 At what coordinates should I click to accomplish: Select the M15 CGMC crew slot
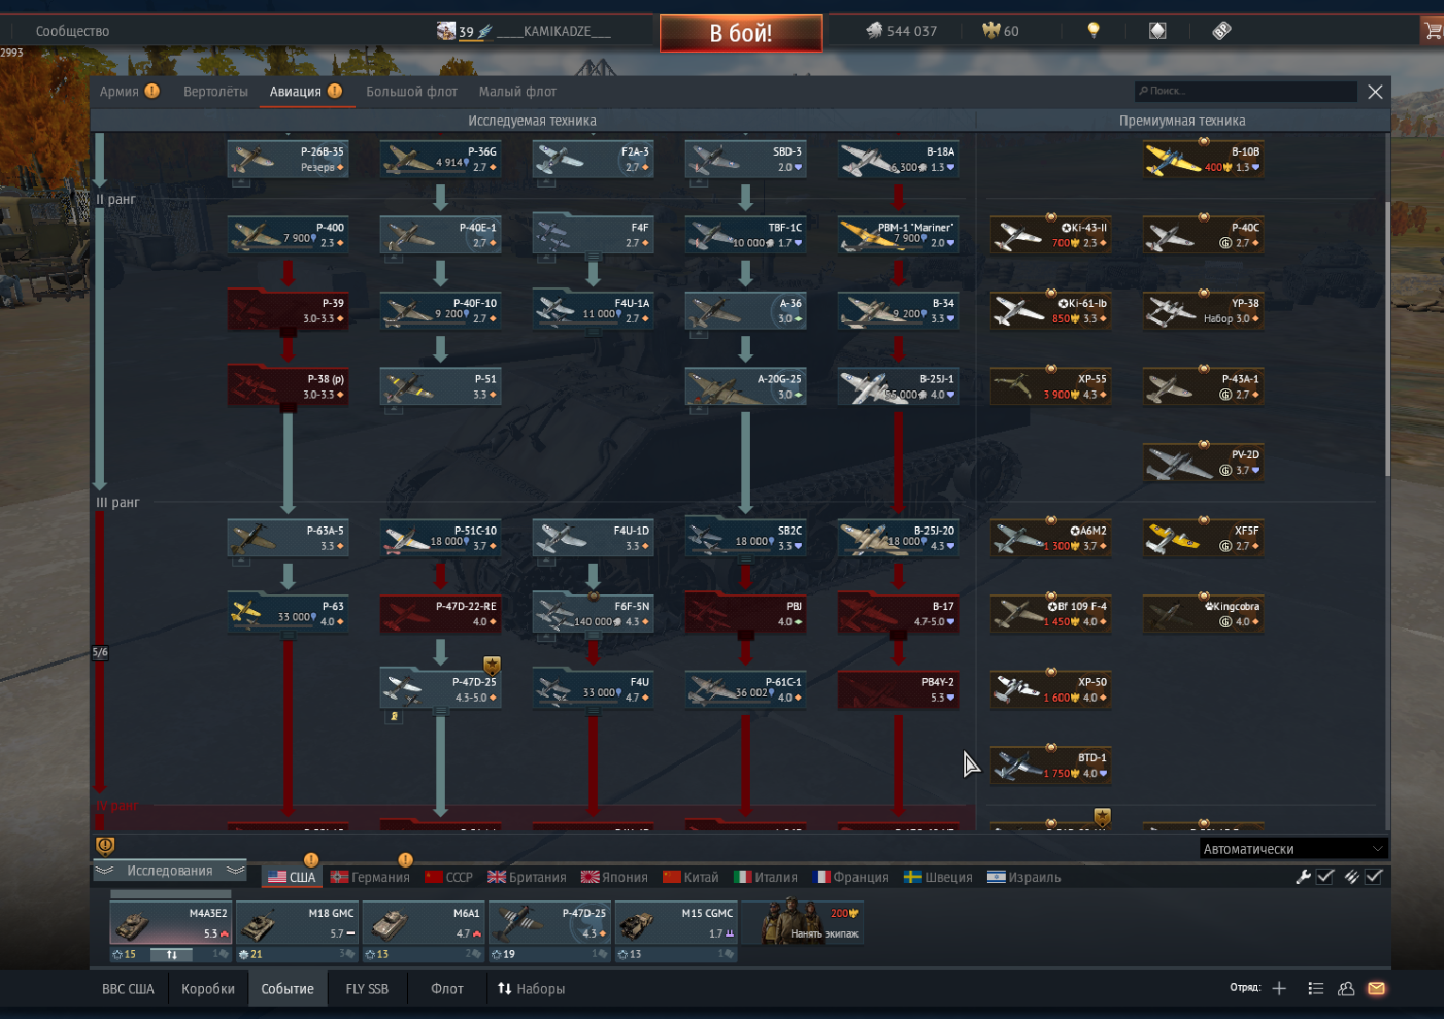pos(675,924)
